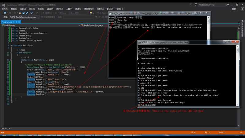This screenshot has height=138, width=245.
Task: Click the status bar line number 行 26
Action: [x=193, y=132]
